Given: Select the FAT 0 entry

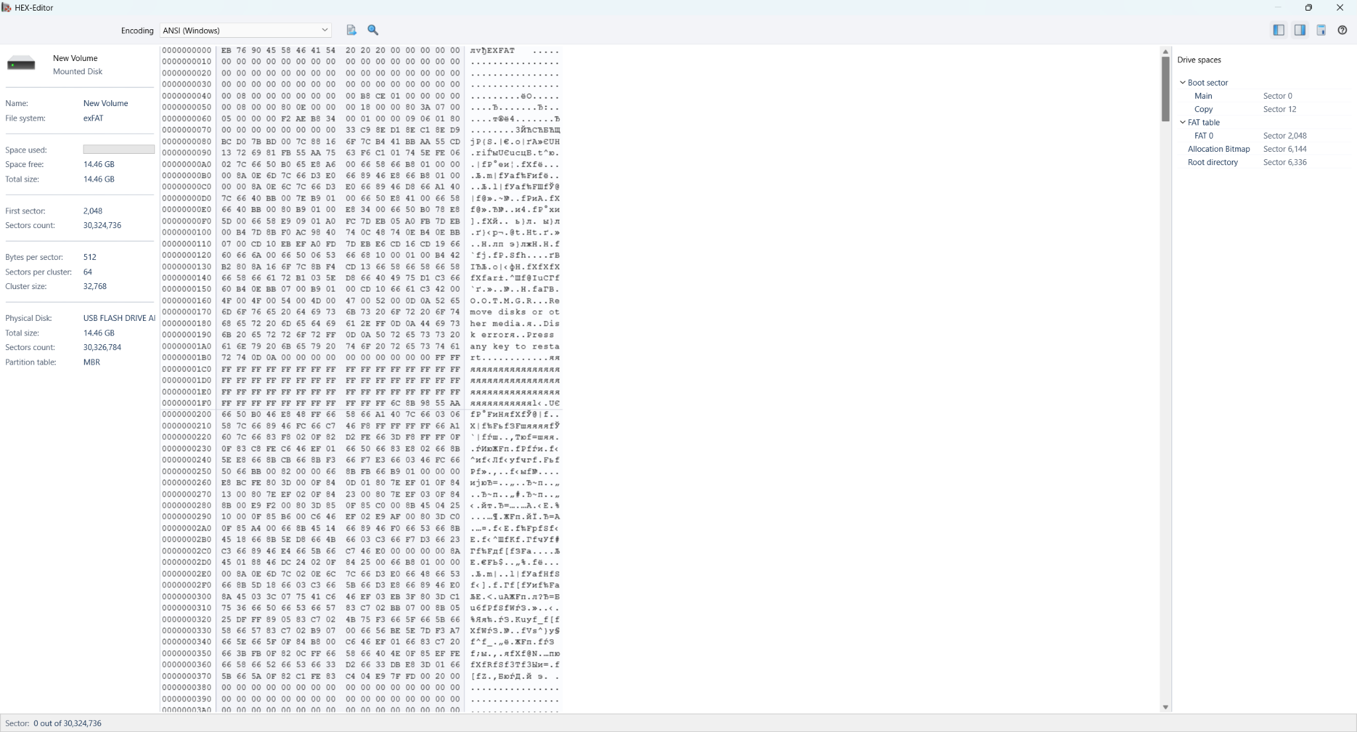Looking at the screenshot, I should (x=1203, y=136).
